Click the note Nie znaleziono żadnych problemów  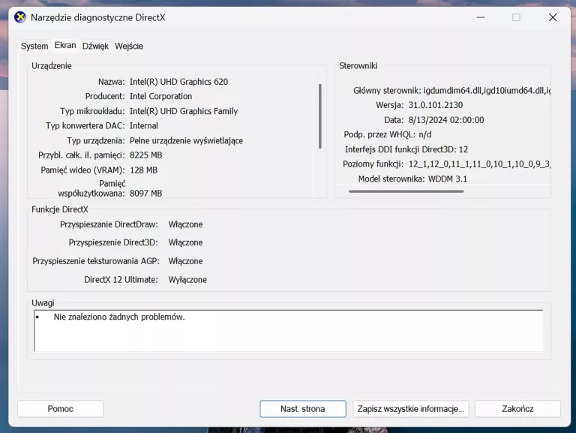[119, 317]
